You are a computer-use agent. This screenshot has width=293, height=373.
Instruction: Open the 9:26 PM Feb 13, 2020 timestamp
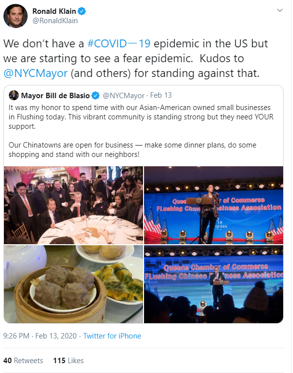click(x=40, y=336)
